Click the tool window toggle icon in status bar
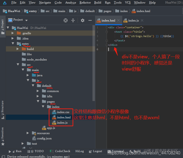183x158 pixels. [3, 157]
